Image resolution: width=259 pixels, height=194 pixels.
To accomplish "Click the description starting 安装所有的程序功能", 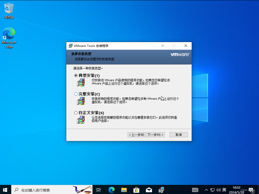I will click(x=135, y=100).
